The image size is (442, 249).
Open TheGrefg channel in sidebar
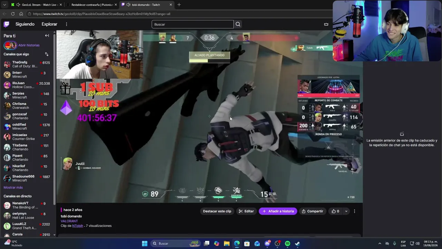click(27, 64)
